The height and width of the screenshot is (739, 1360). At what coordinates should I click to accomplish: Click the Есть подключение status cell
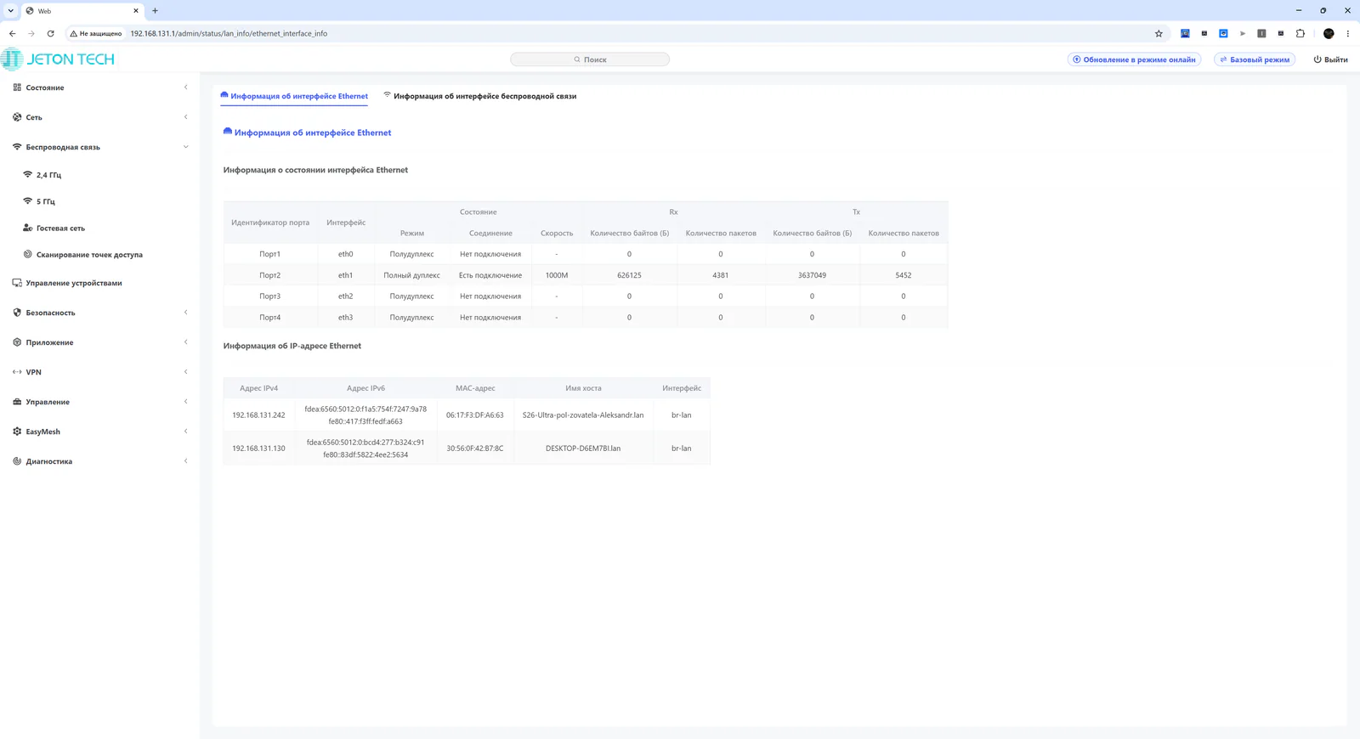[490, 275]
